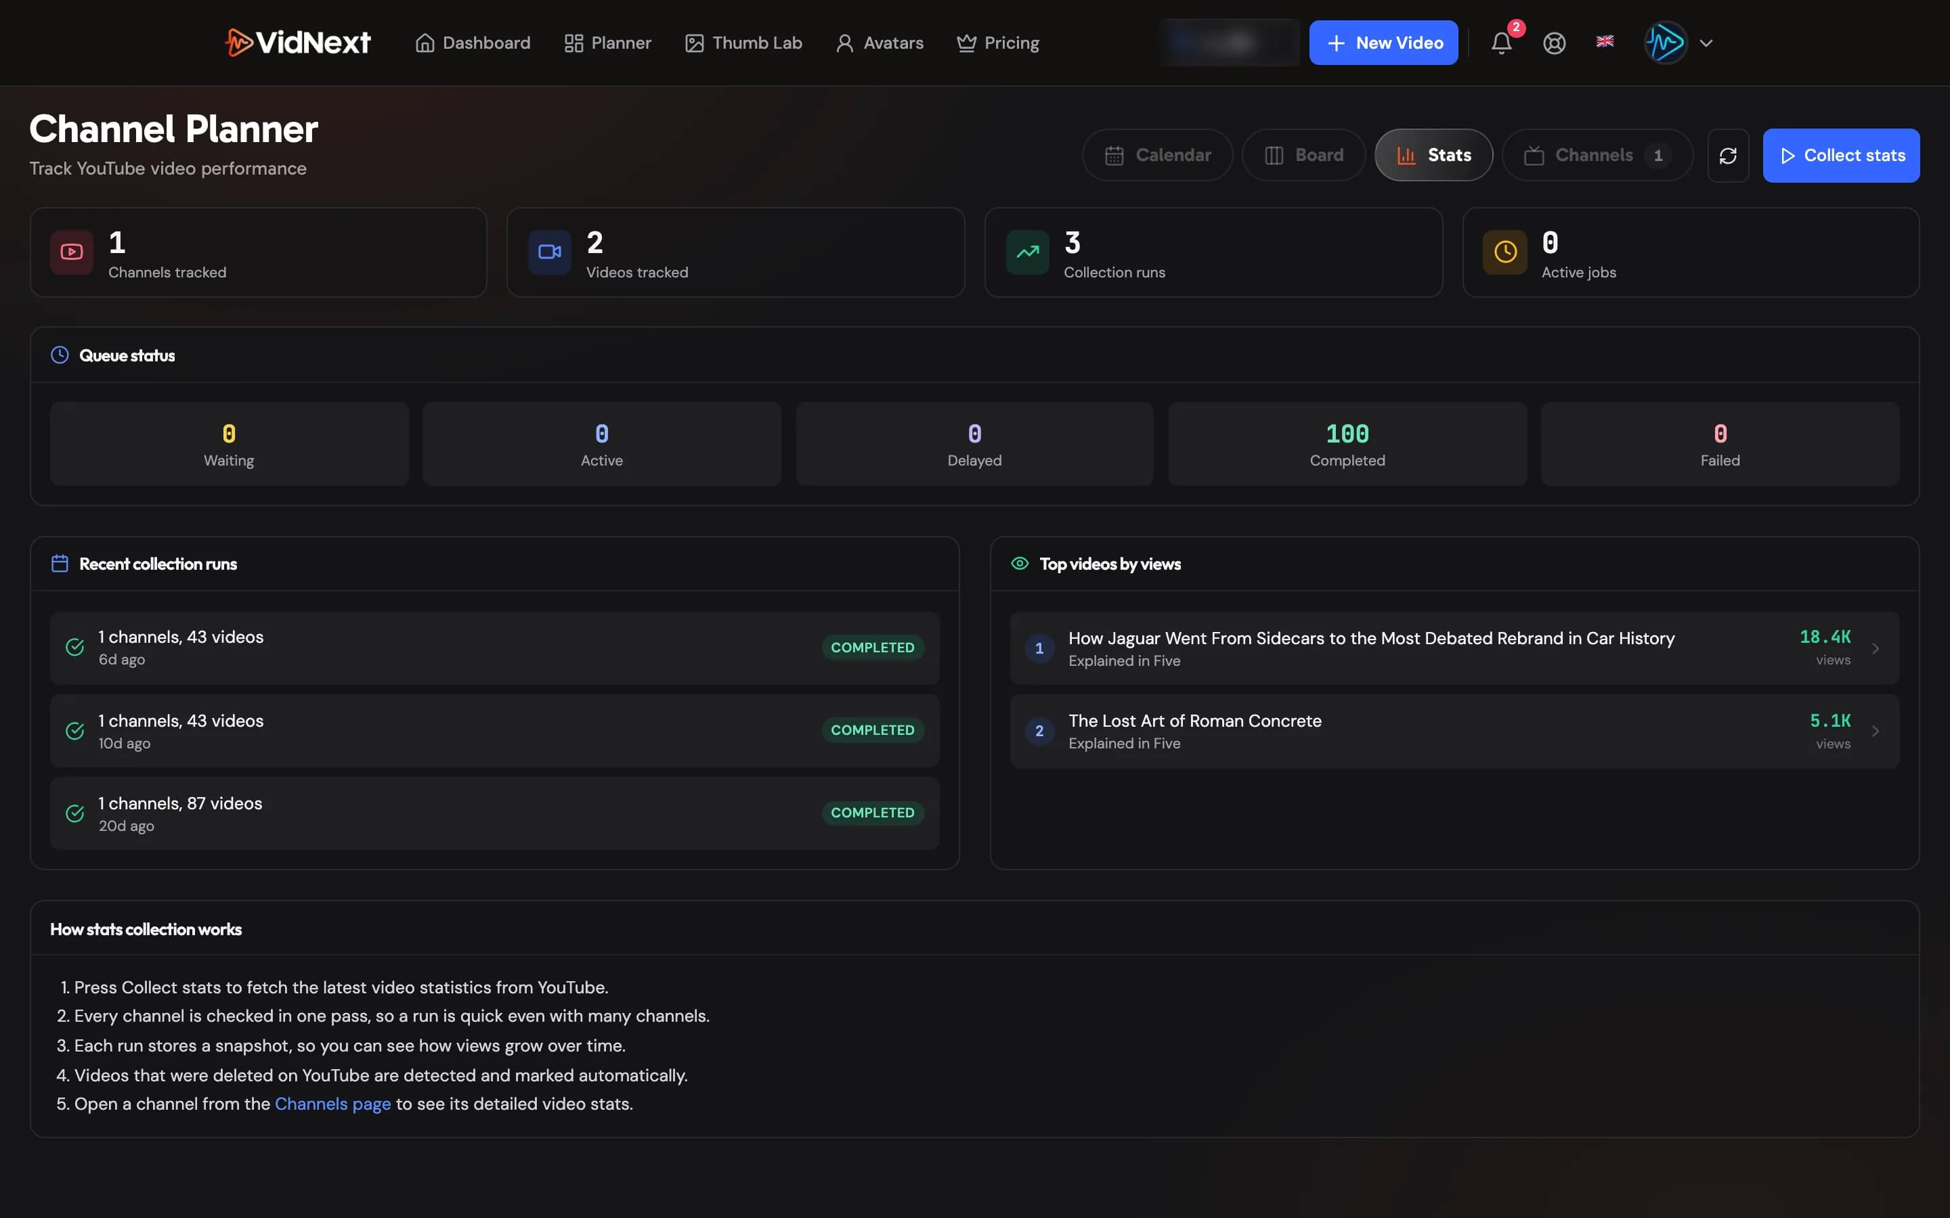Open Planner in the top nav

tap(607, 43)
